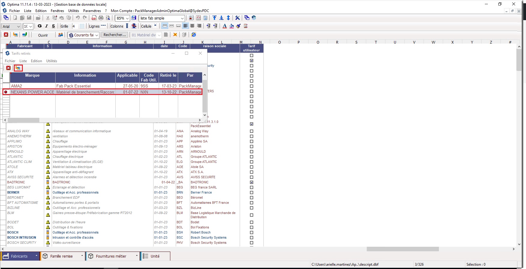This screenshot has width=526, height=269.
Task: Click the Ouvrir button
Action: [x=43, y=35]
